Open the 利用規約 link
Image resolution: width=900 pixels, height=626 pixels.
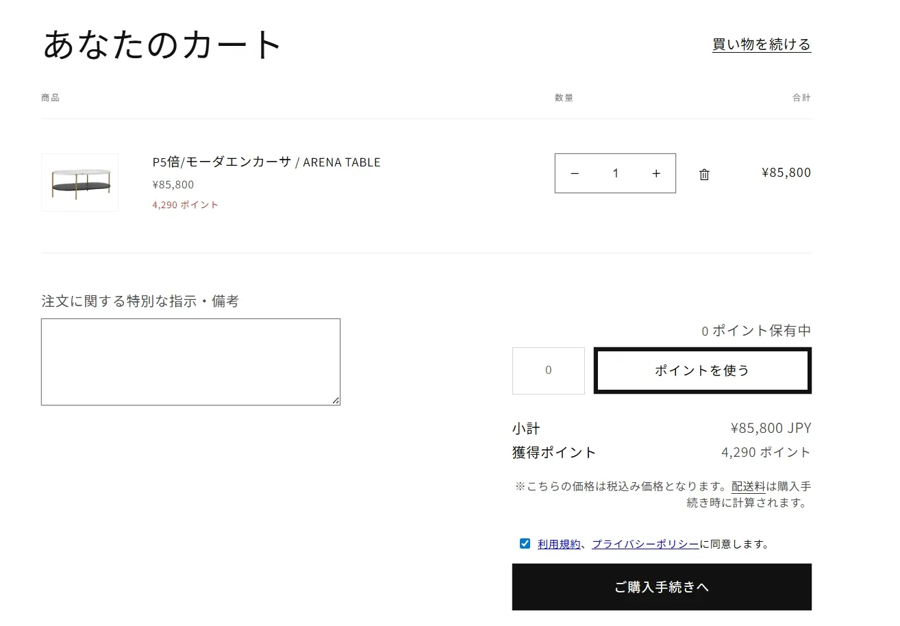pos(558,544)
